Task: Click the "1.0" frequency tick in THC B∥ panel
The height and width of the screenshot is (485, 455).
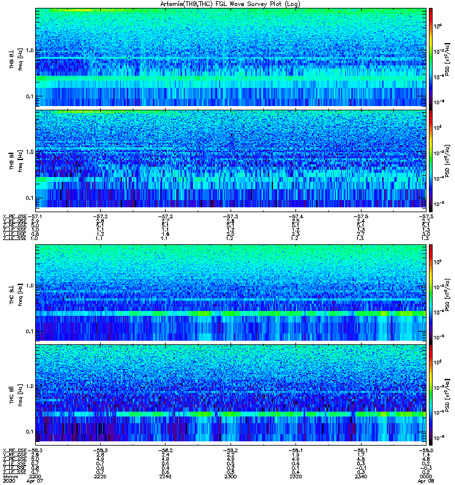Action: coord(29,386)
